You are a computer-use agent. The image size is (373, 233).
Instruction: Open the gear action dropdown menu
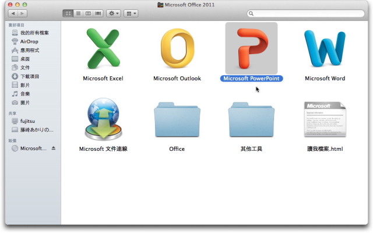click(114, 13)
